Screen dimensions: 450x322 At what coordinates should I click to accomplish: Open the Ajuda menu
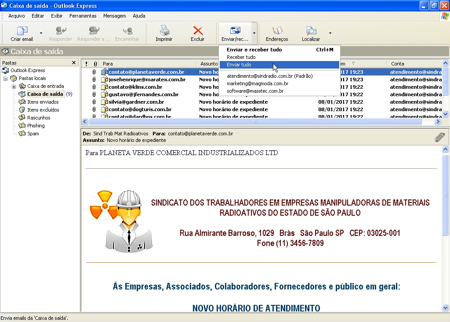(x=139, y=16)
